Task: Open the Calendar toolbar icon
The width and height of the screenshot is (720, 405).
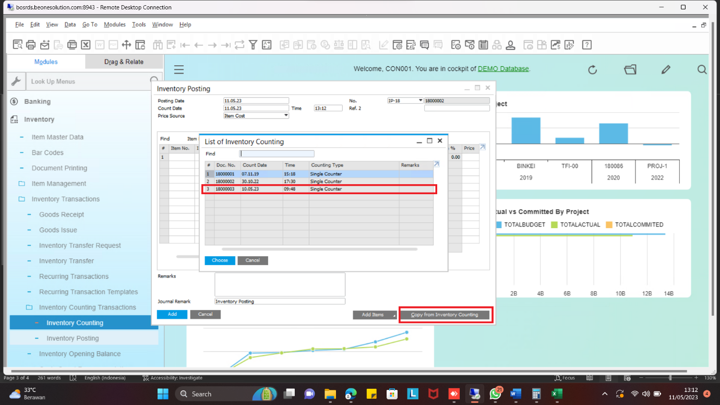Action: 483,45
